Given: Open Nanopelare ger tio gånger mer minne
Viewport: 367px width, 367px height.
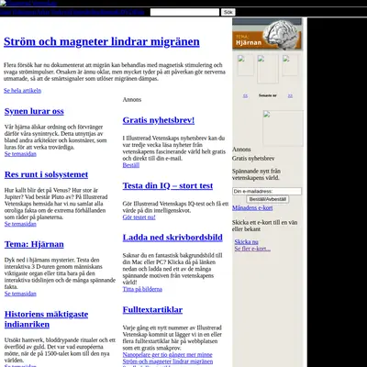Looking at the screenshot, I should pyautogui.click(x=167, y=355).
